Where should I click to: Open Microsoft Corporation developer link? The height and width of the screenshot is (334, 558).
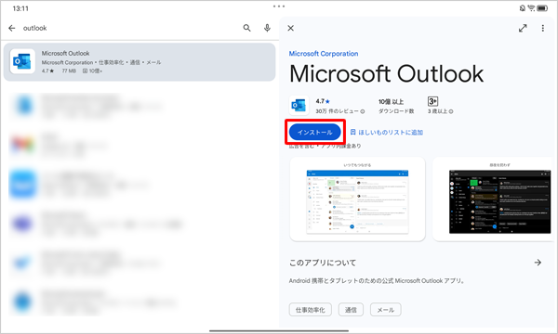coord(324,54)
